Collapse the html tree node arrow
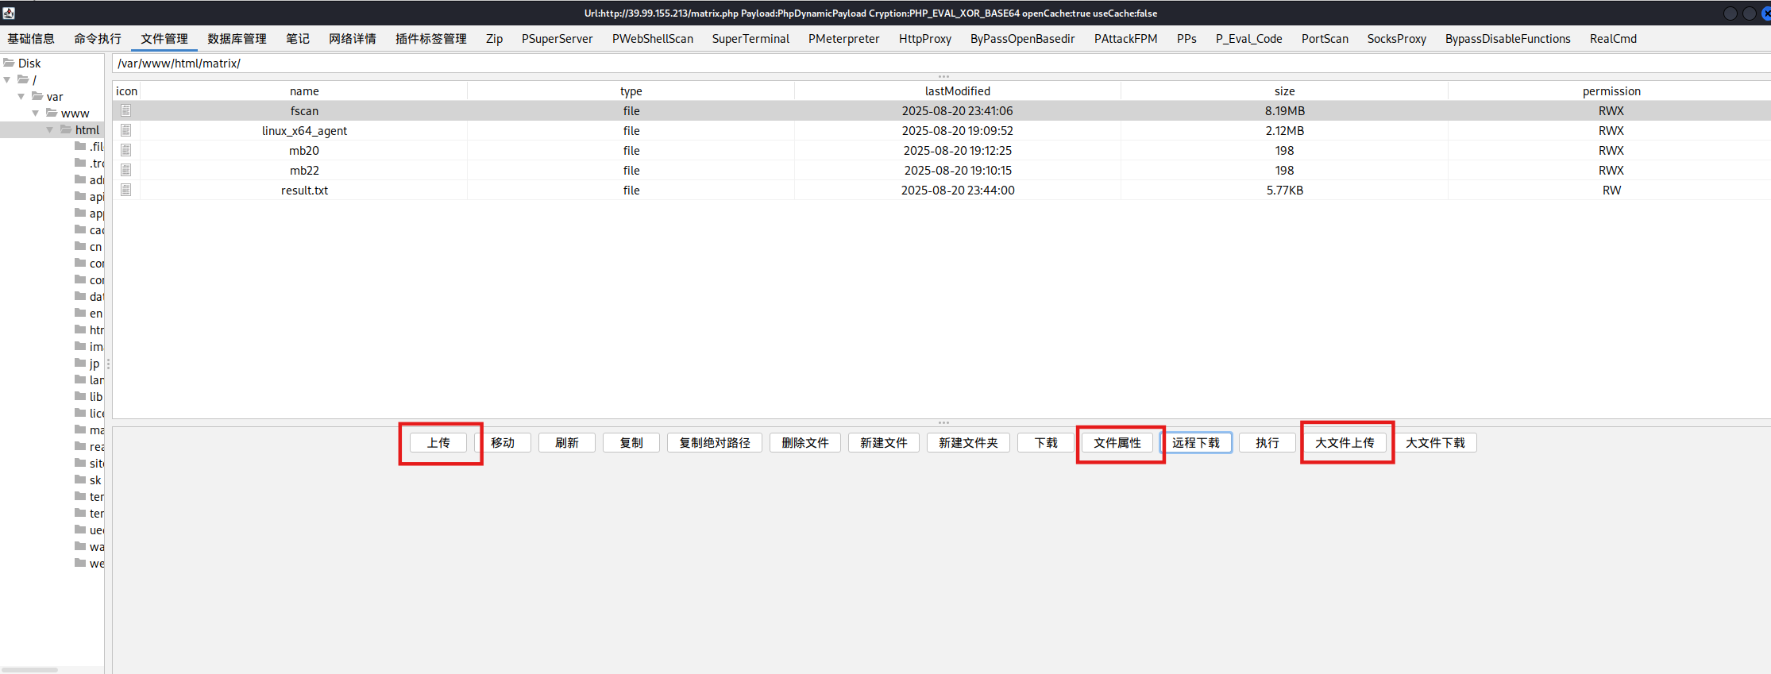The image size is (1771, 674). (50, 129)
